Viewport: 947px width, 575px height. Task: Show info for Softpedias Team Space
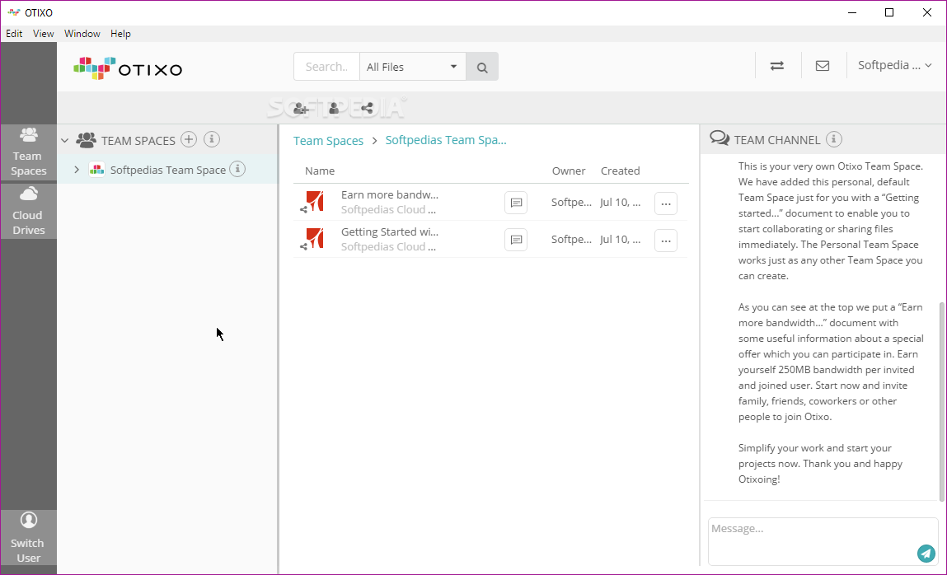(238, 169)
